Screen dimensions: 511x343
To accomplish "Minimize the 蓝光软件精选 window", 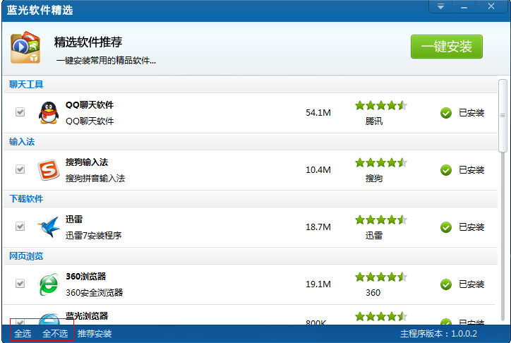I will (464, 6).
